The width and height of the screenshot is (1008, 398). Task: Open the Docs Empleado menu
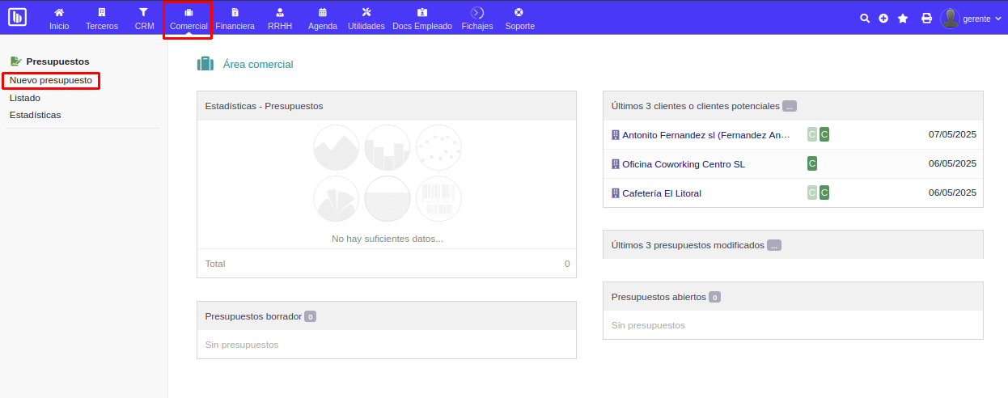(422, 19)
